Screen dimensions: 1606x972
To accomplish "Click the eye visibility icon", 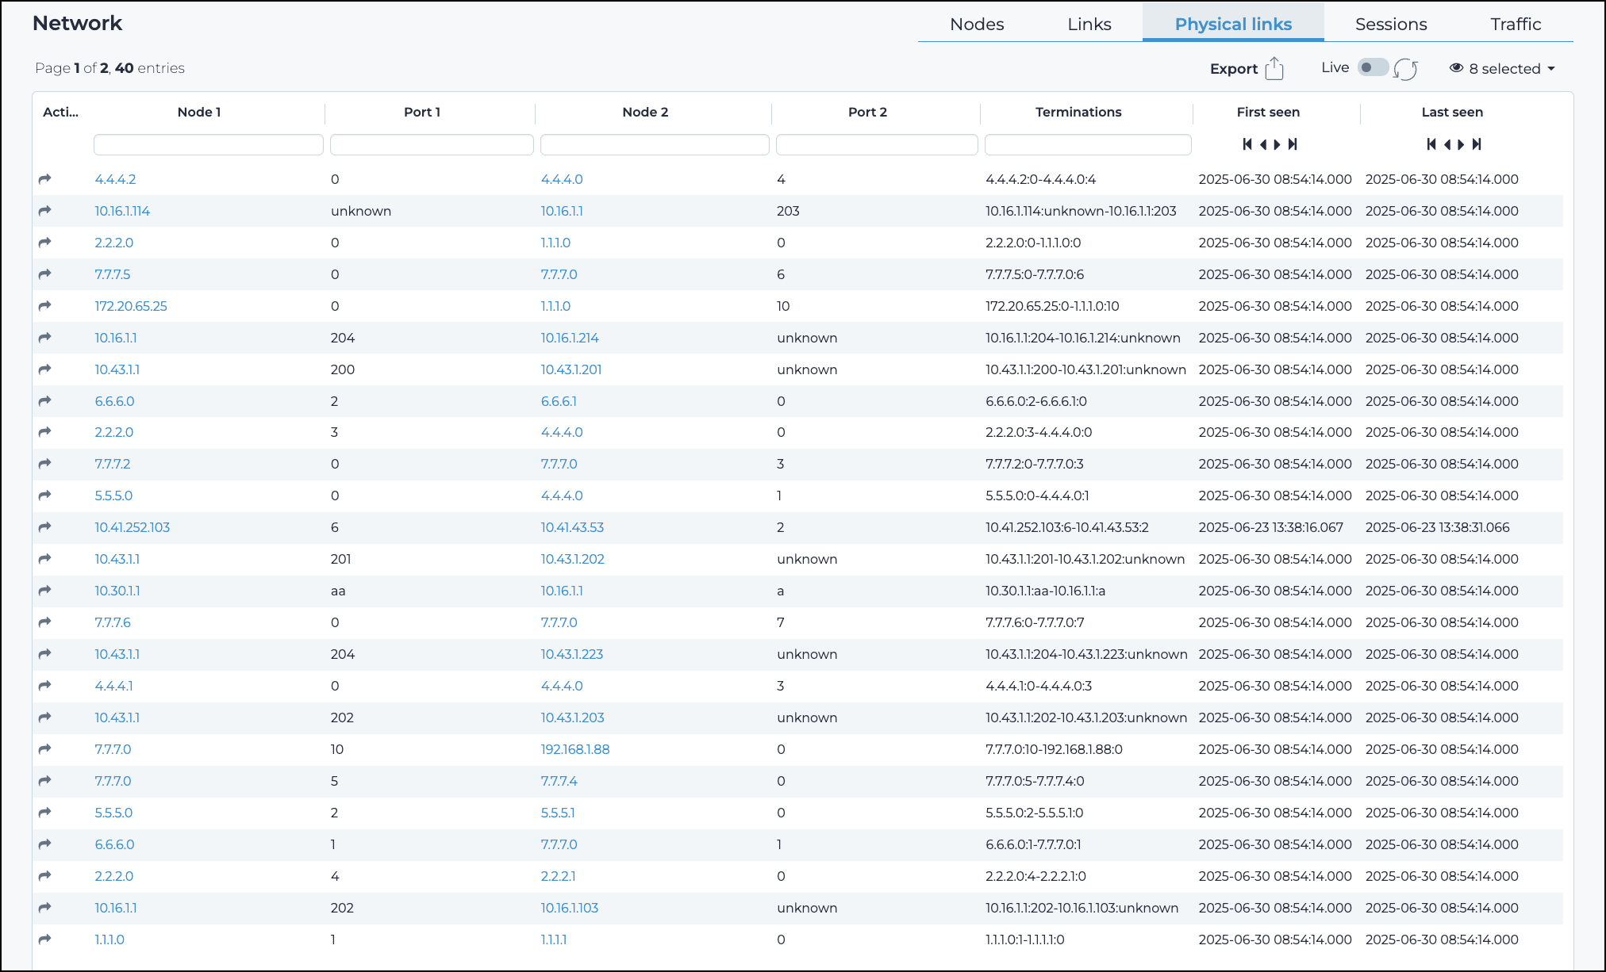I will (x=1456, y=68).
